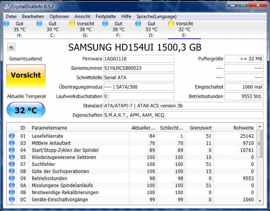
Task: Click the Laufwerksbuchstaben field E:
Action: pos(139,96)
